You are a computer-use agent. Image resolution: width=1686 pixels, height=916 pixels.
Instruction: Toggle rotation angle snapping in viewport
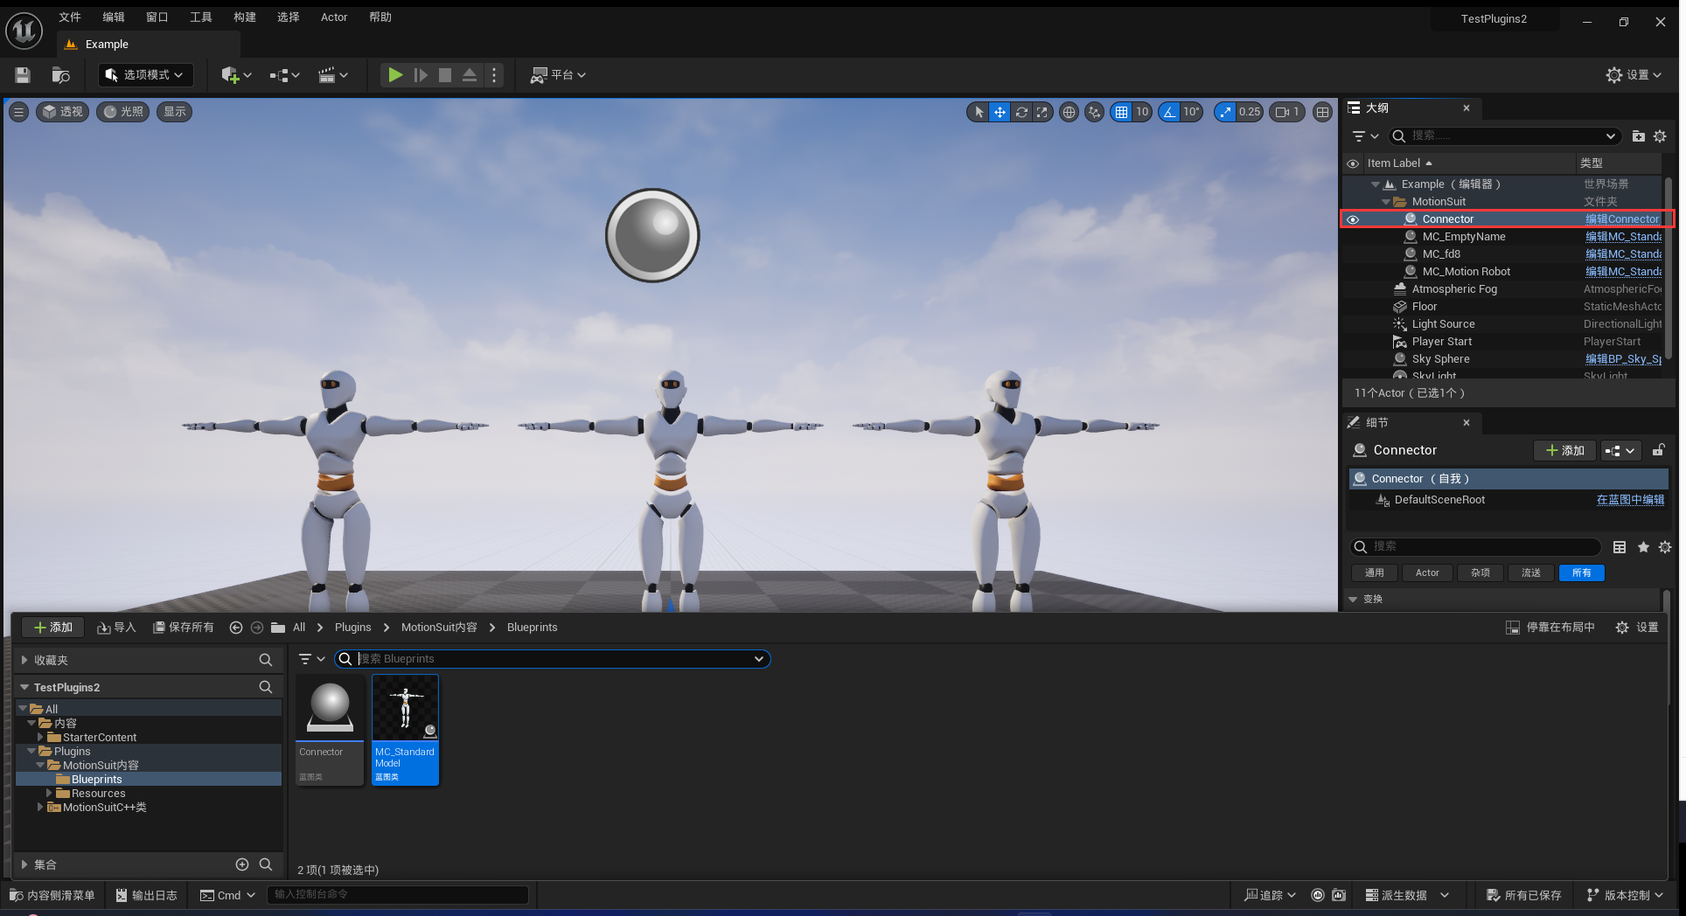(x=1169, y=112)
